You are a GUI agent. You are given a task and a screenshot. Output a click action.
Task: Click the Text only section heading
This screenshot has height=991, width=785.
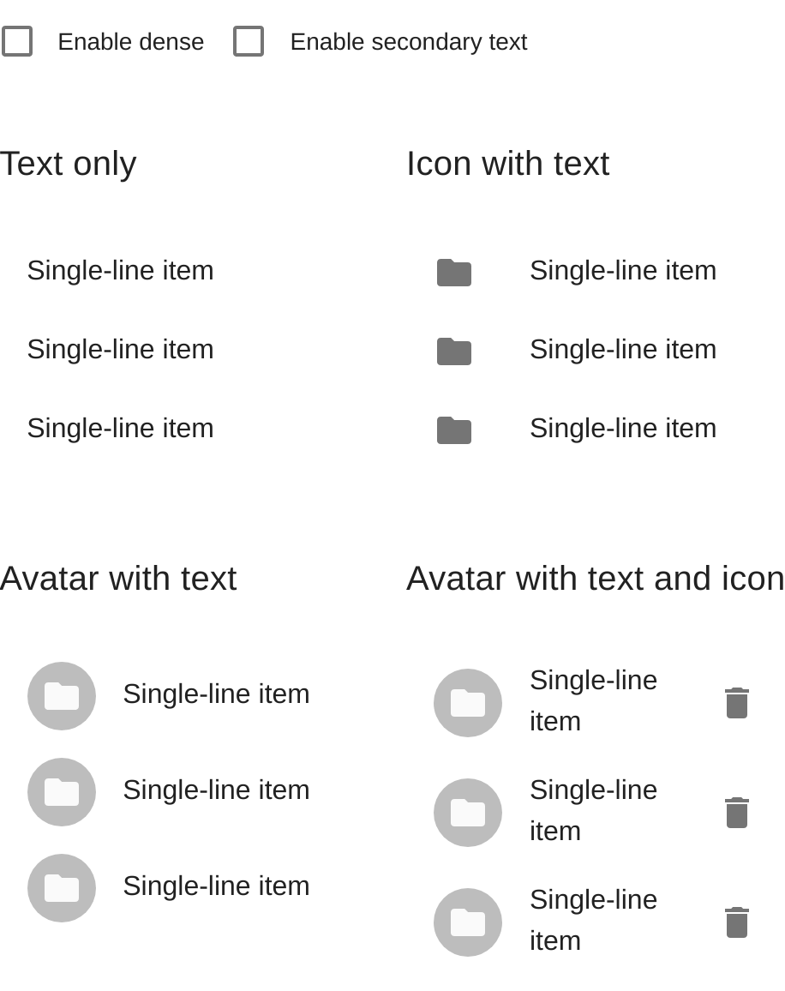point(67,163)
